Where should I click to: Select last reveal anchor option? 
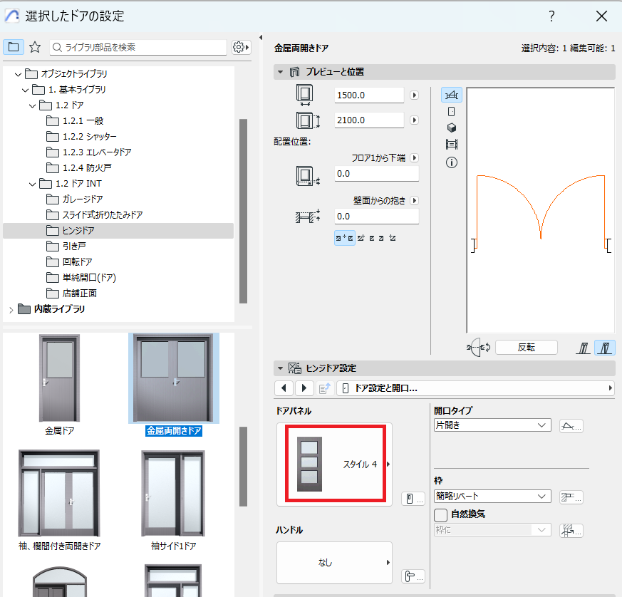point(393,238)
